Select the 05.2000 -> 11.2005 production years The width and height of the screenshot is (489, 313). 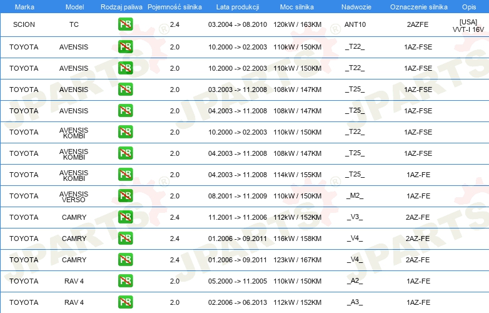coord(238,281)
